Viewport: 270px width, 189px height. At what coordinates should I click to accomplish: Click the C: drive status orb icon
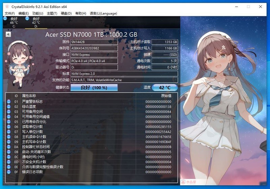pos(5,18)
